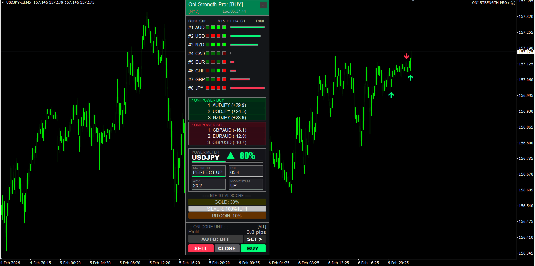Click USD row M15 strength square
Viewport: 535px width, 266px height.
207,36
